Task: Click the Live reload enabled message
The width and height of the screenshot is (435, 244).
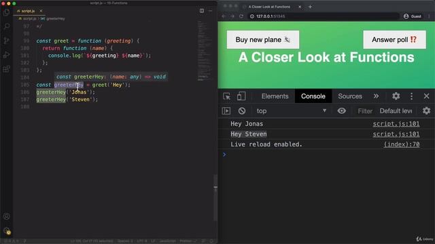Action: (x=266, y=144)
